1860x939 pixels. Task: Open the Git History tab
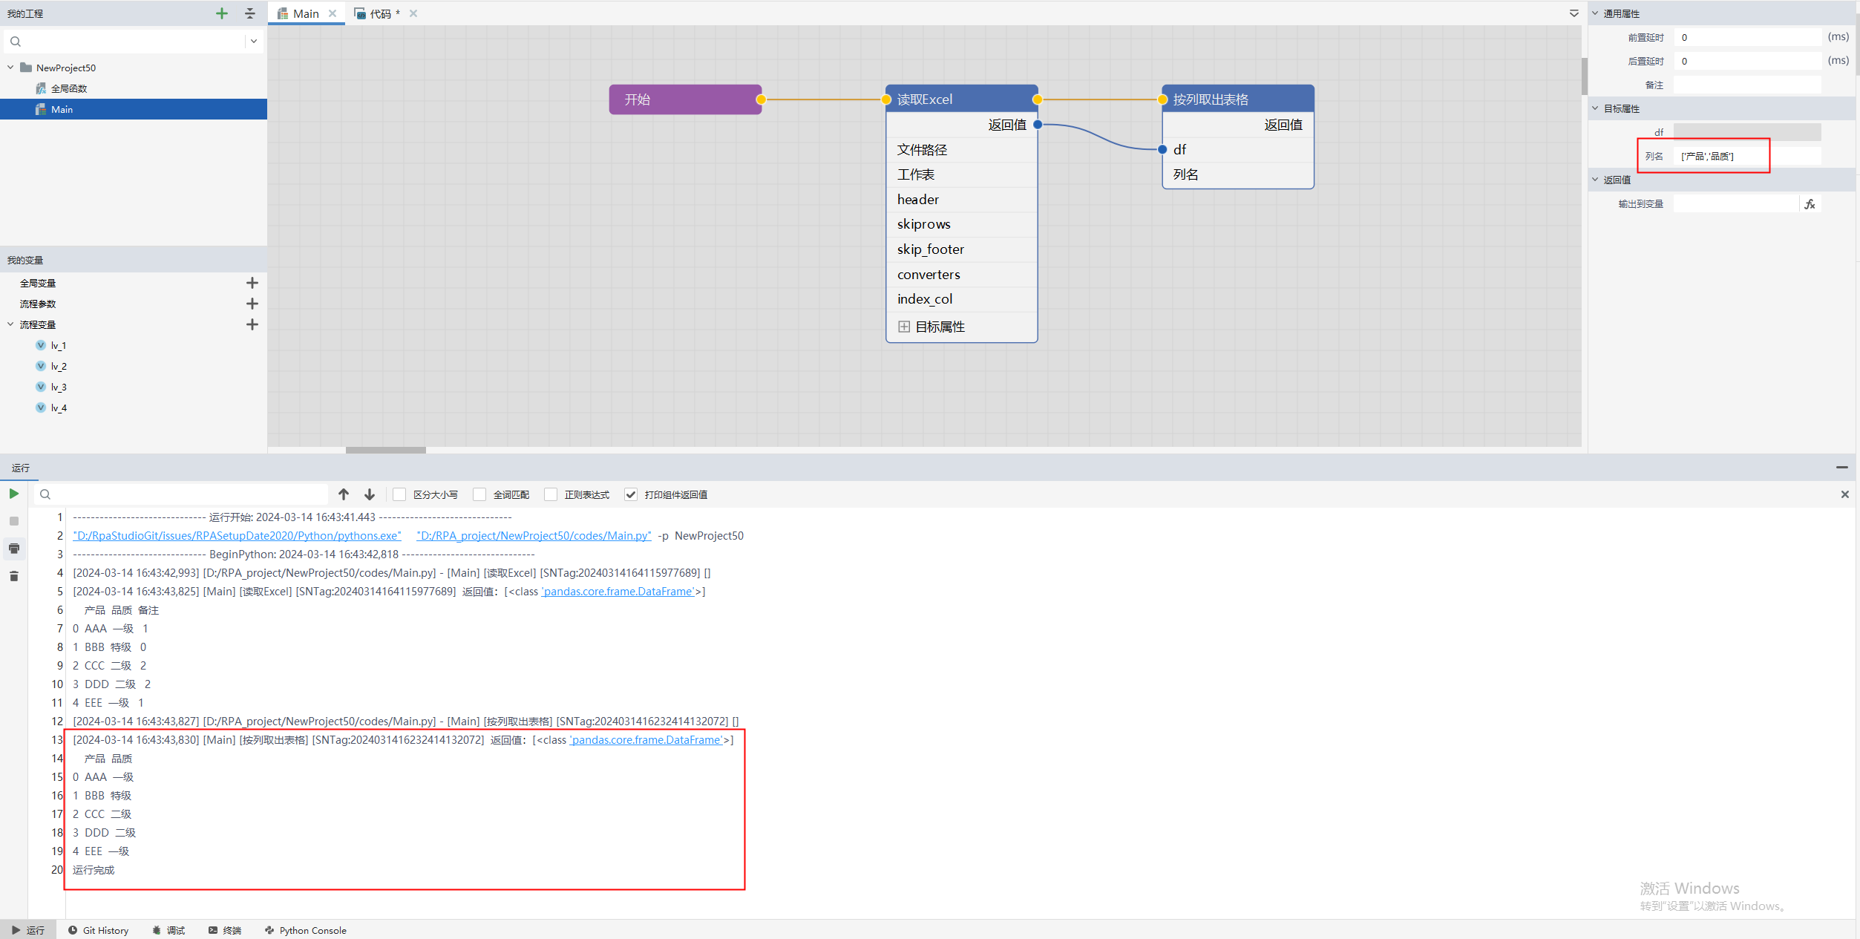point(98,930)
